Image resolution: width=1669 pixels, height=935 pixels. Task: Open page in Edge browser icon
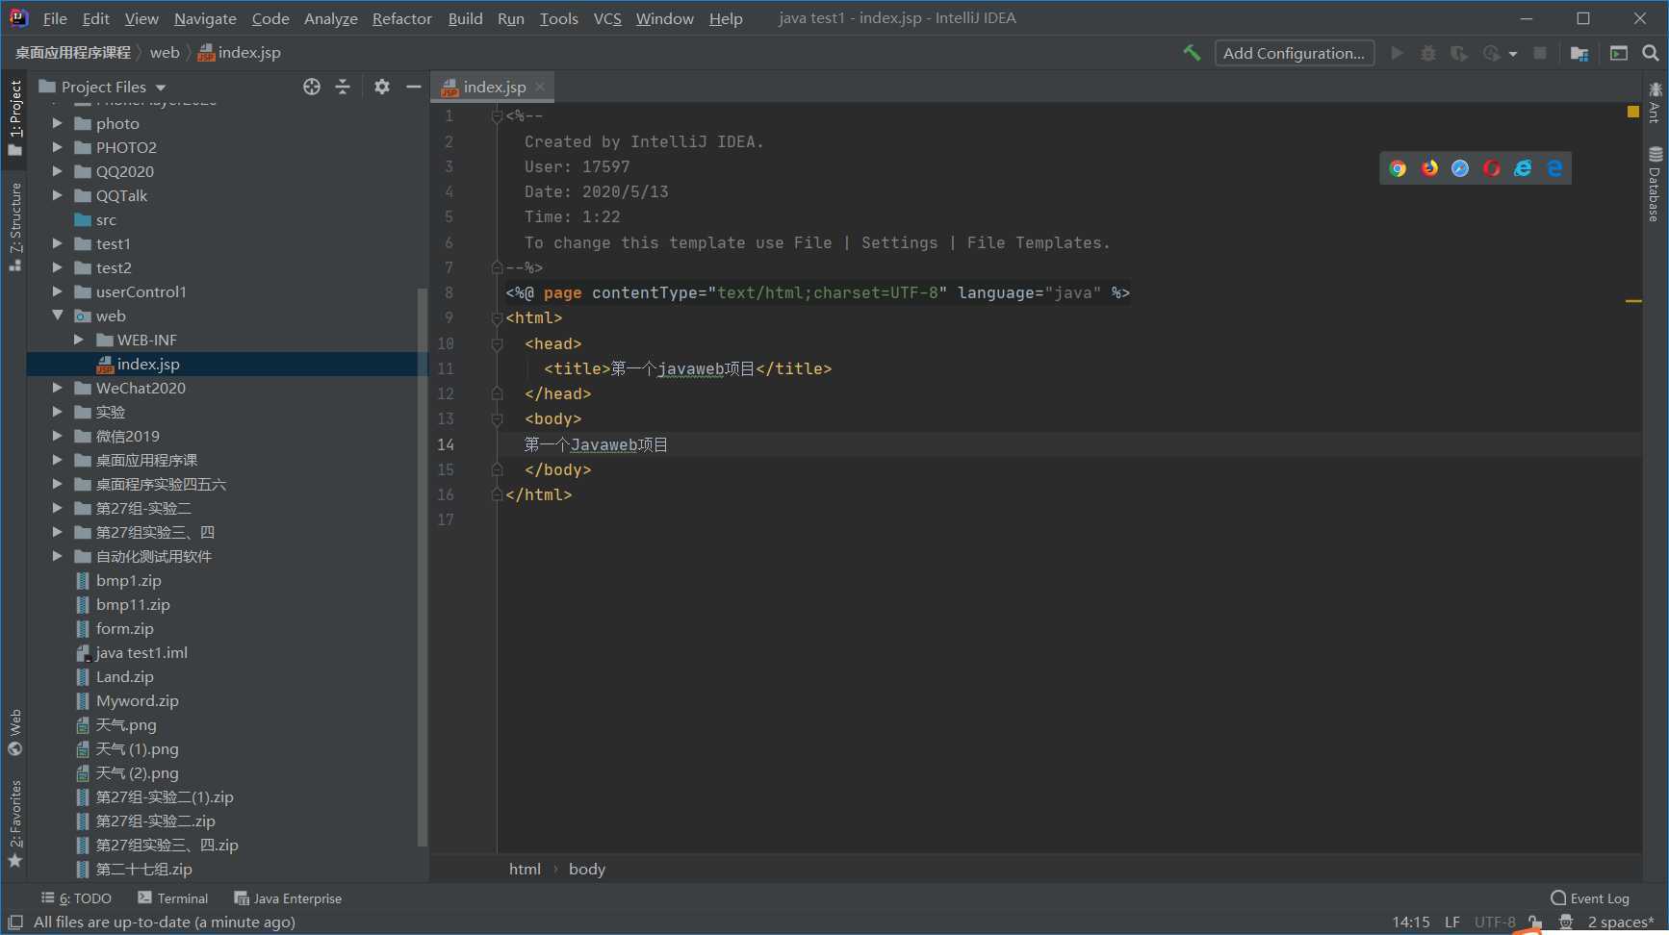1554,168
